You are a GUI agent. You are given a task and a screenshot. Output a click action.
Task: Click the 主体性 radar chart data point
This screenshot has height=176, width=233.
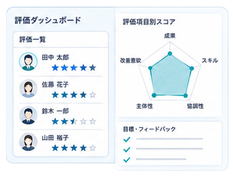[x=154, y=95]
